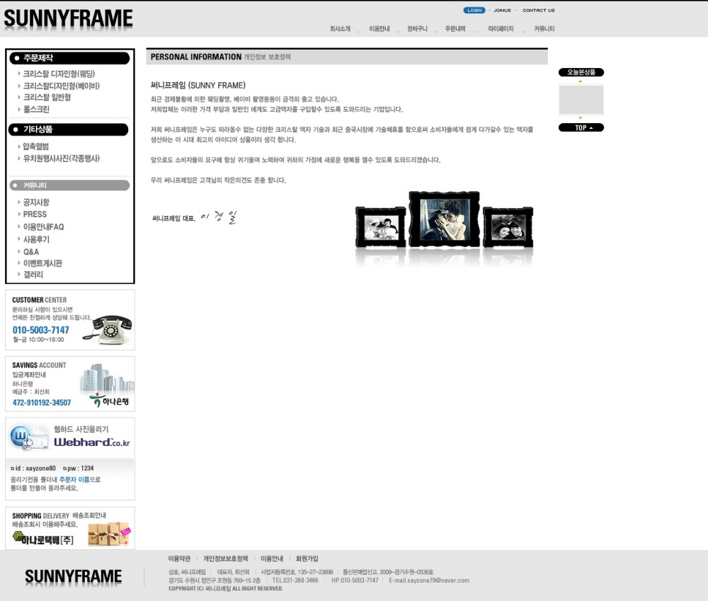Open the CONTACT US link
The width and height of the screenshot is (708, 601).
(x=538, y=11)
